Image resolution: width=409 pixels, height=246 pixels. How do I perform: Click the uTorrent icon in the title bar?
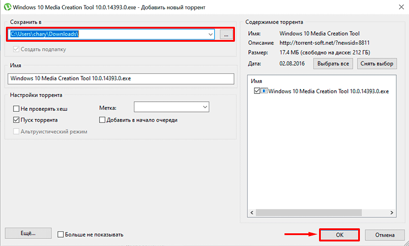click(x=8, y=7)
